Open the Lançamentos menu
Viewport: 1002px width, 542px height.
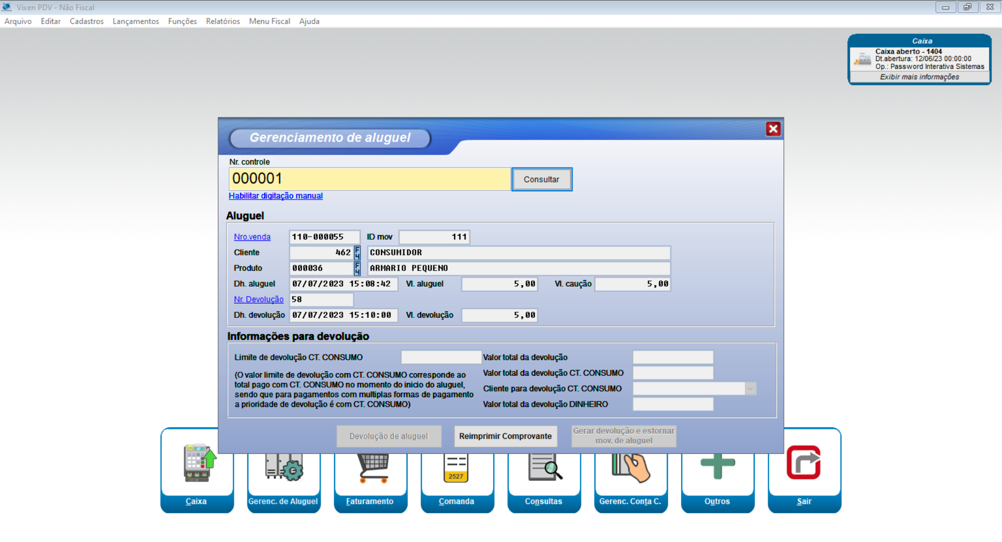point(136,21)
